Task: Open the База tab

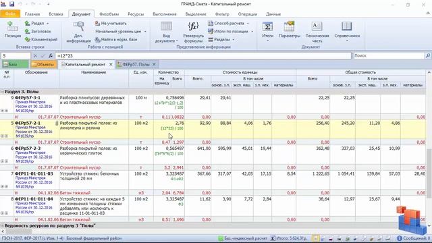Action: (x=15, y=65)
